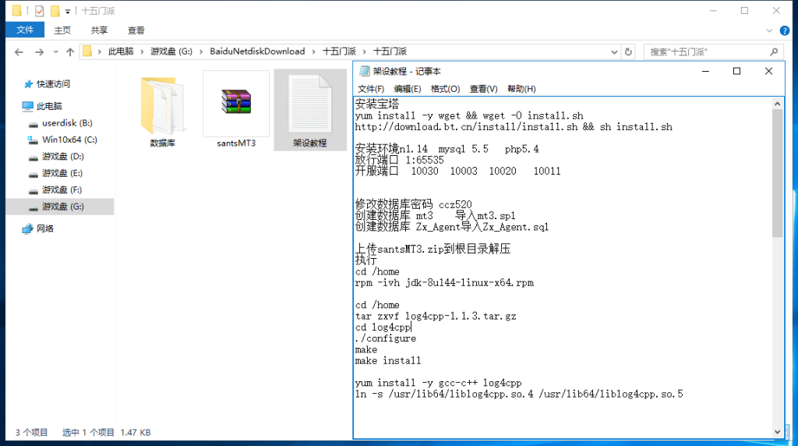Open Notepad 查看(V) menu
Viewport: 798px width, 446px height.
[483, 89]
